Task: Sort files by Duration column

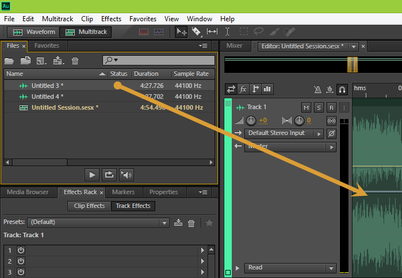Action: click(x=151, y=74)
